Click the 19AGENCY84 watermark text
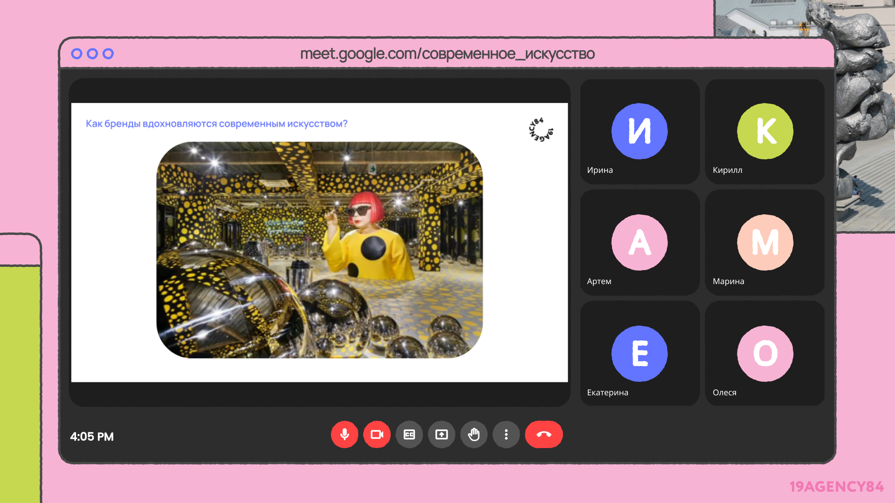The width and height of the screenshot is (895, 503). point(836,487)
